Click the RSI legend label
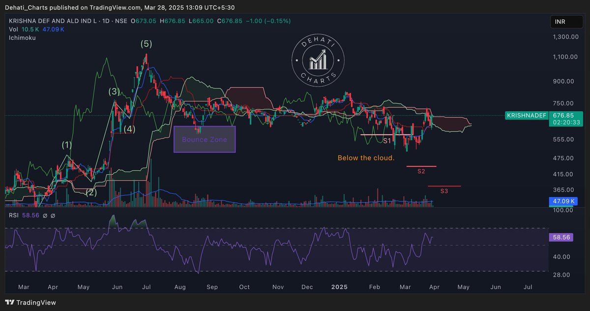The height and width of the screenshot is (311, 590). (x=14, y=215)
